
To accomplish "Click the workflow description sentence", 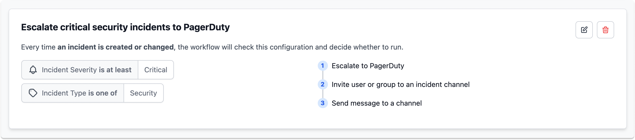I will pos(212,47).
